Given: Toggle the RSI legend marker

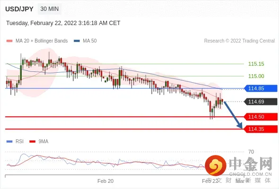Looking at the screenshot, I should tap(9, 142).
